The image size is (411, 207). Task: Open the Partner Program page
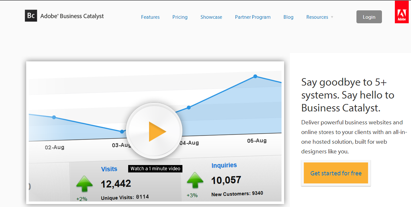pyautogui.click(x=253, y=17)
